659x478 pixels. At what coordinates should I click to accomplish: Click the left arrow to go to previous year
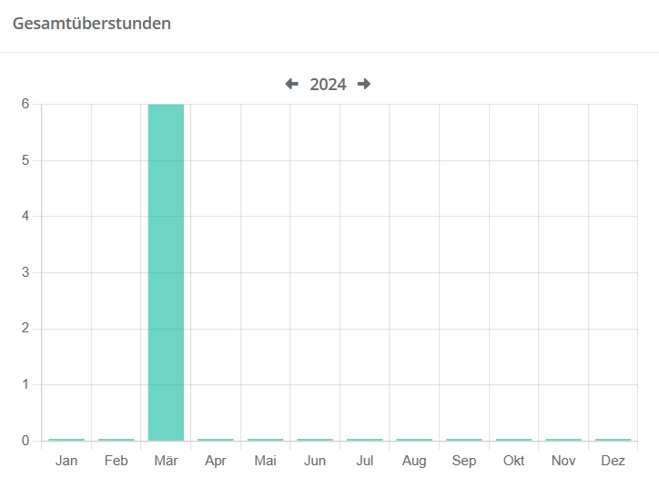[291, 84]
